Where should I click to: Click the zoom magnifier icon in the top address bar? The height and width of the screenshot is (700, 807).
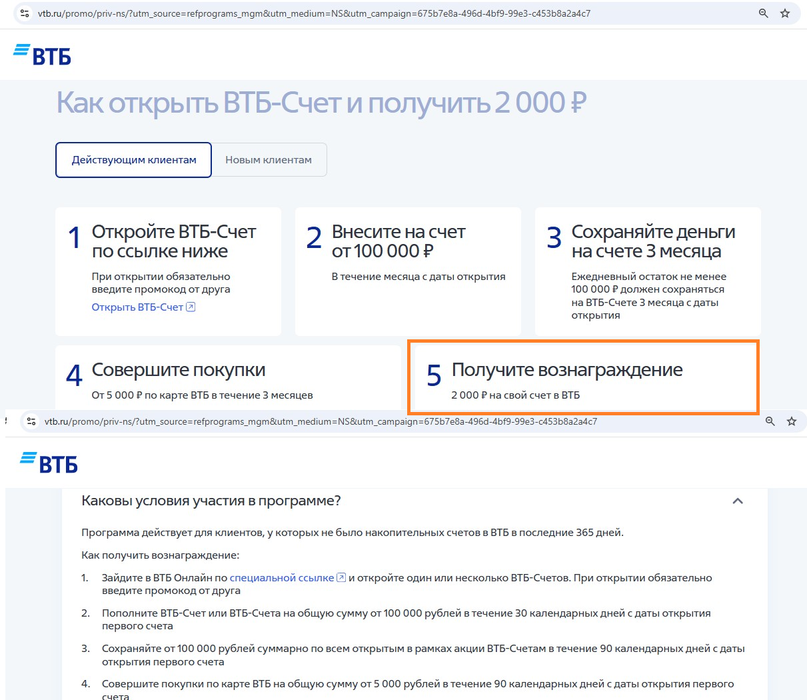pos(764,13)
